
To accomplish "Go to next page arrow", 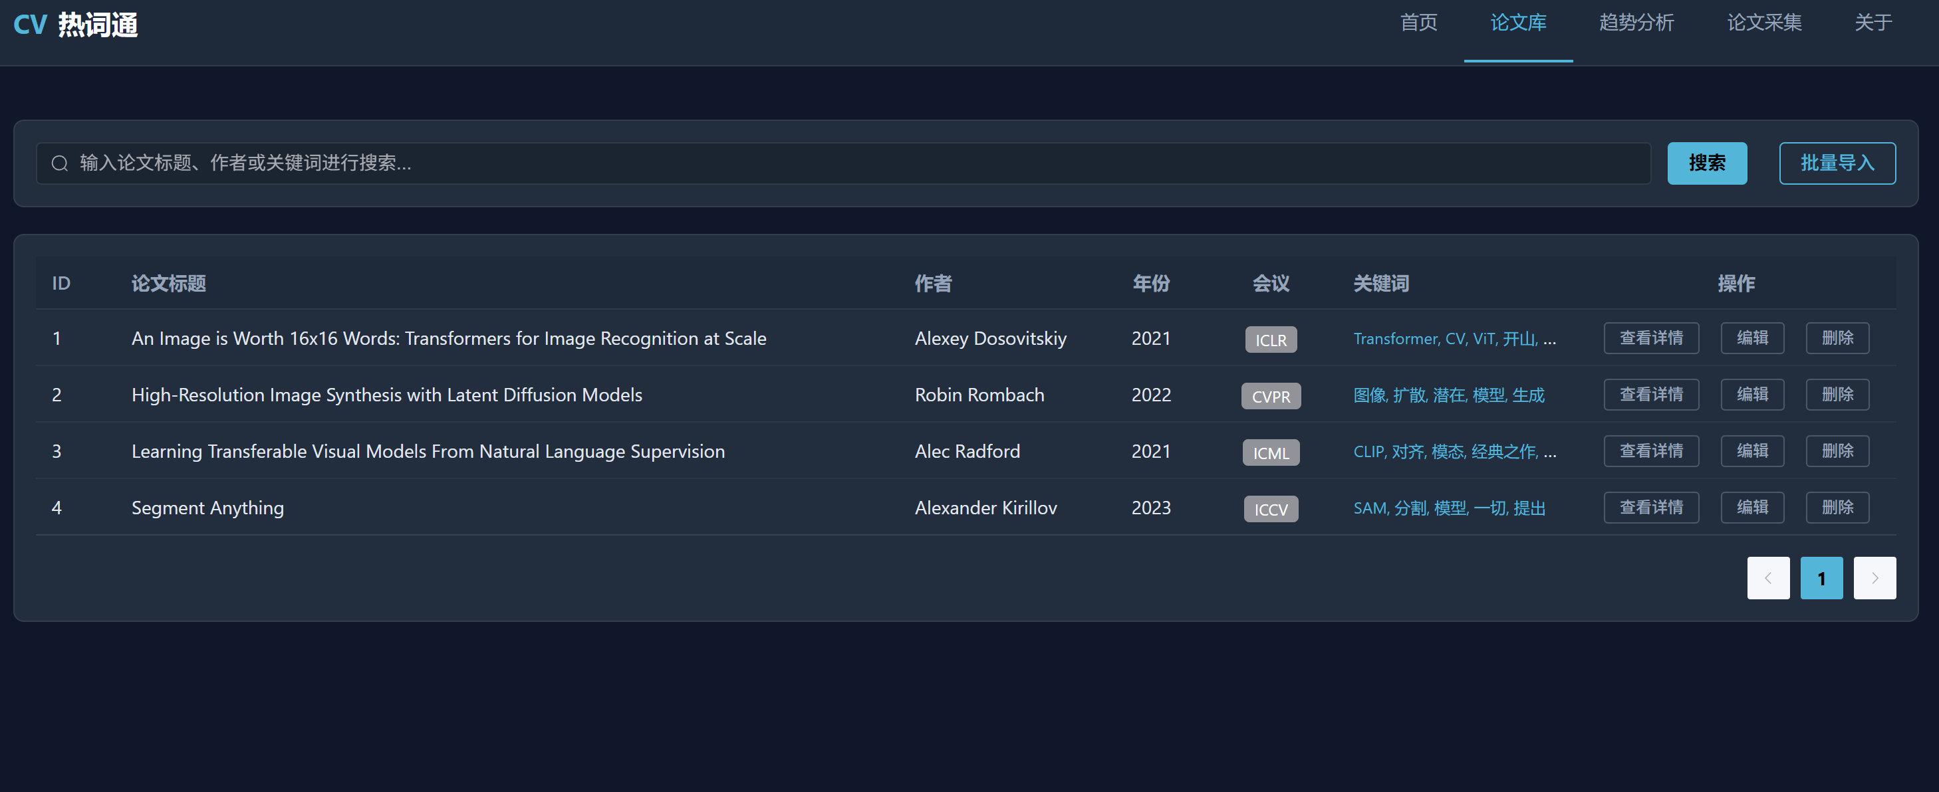I will pos(1874,577).
